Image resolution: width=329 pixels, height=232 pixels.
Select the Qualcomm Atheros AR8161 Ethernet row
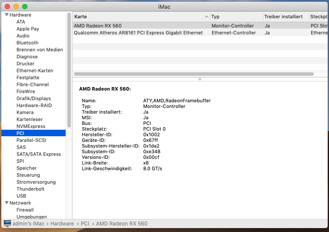[200, 33]
